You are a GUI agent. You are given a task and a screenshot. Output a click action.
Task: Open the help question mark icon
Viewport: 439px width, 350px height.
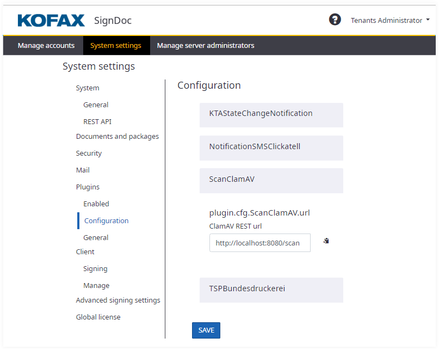point(335,20)
